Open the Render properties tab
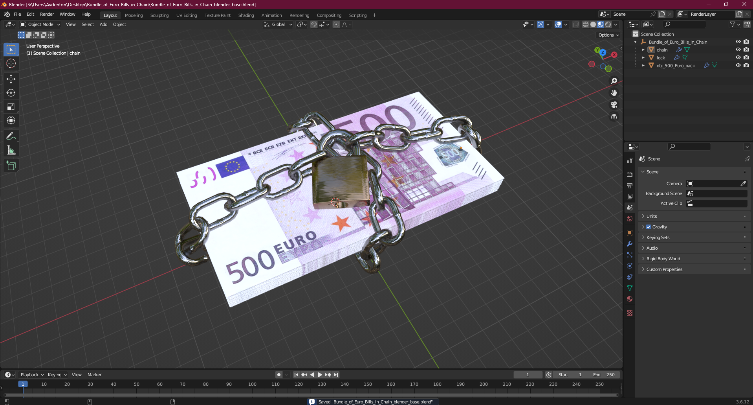Screen dimensions: 753x405 (630, 174)
